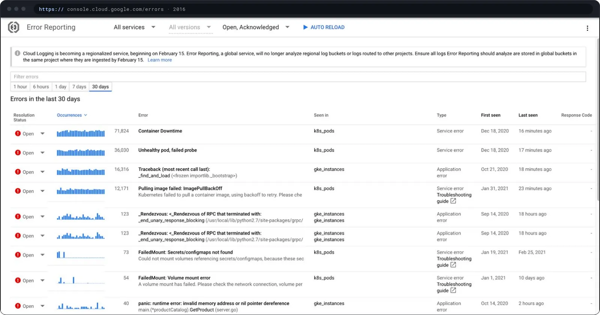The image size is (600, 315).
Task: Click the info icon in the notice banner
Action: click(x=18, y=53)
